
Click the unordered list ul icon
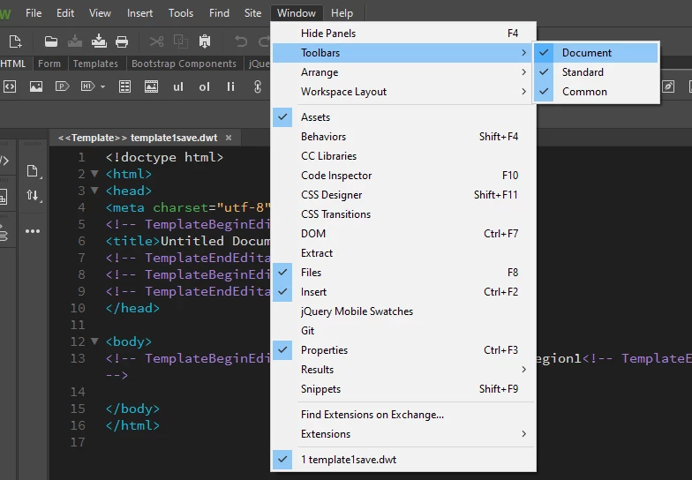coord(178,86)
